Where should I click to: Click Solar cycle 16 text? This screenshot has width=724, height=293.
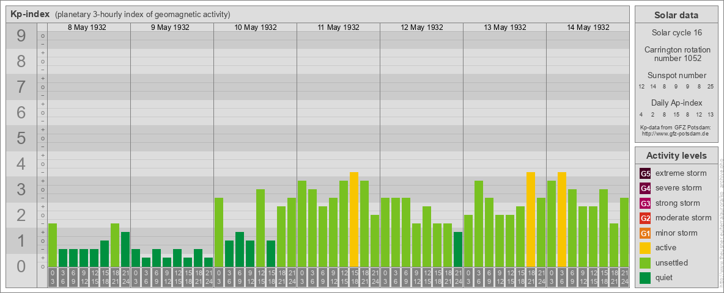pyautogui.click(x=676, y=33)
